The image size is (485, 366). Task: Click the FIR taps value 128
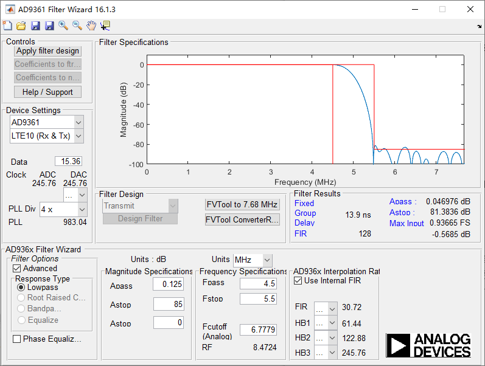(x=365, y=233)
